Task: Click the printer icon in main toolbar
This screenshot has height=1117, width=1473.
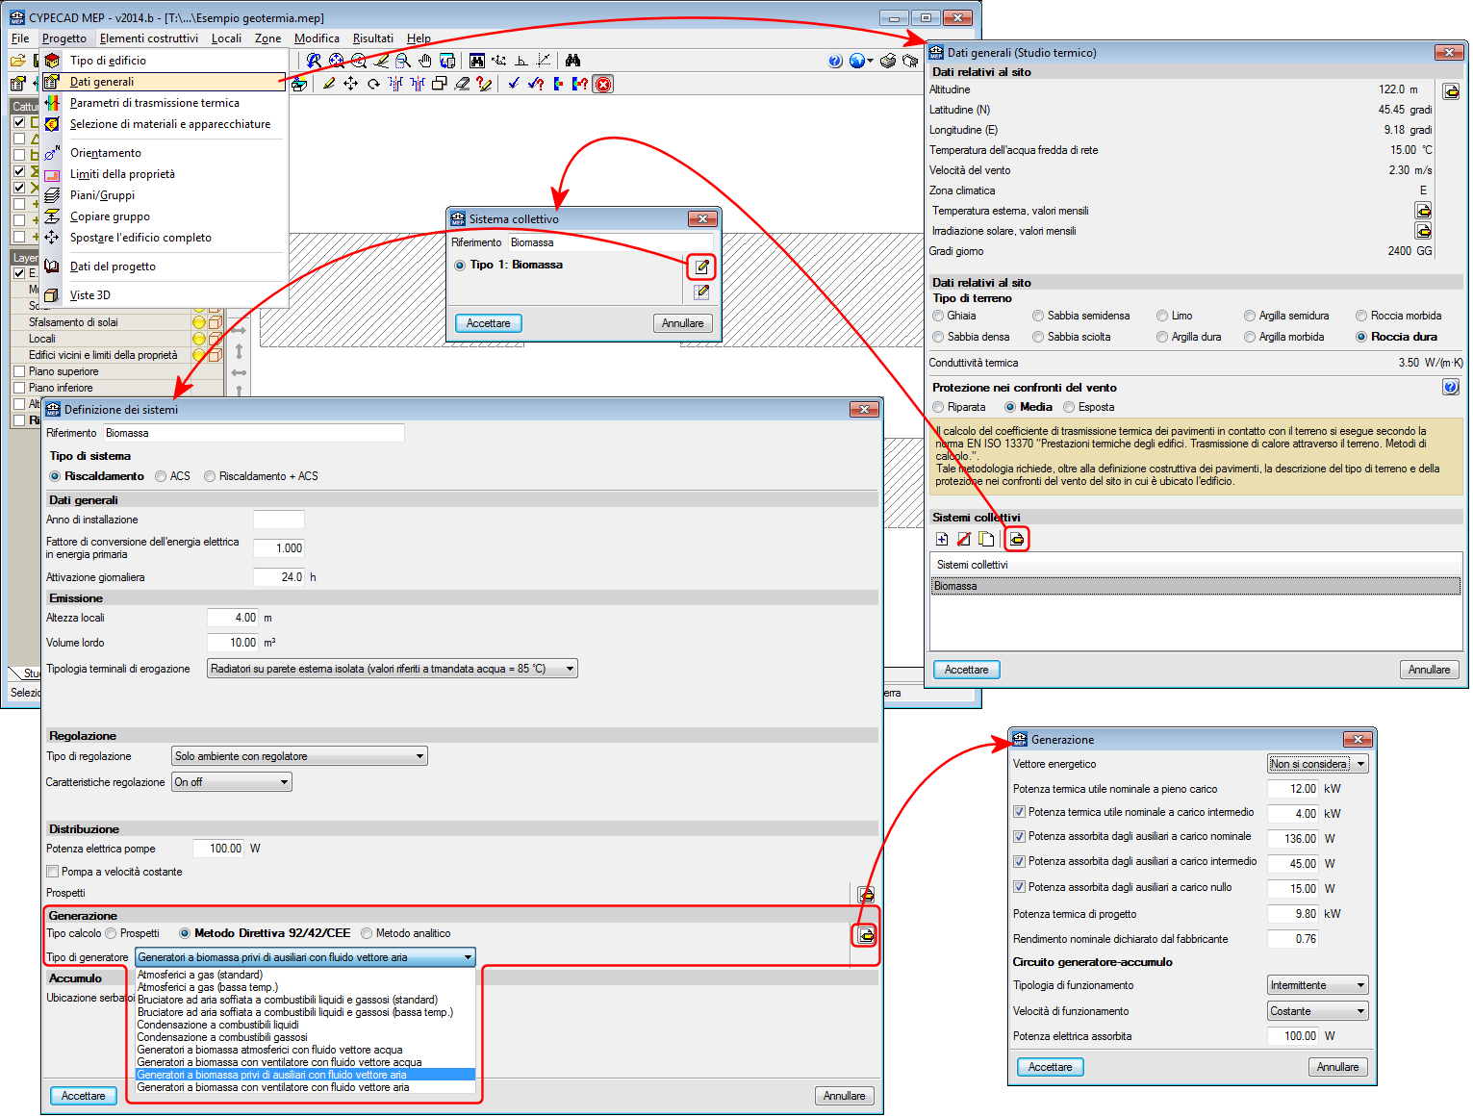Action: point(888,61)
